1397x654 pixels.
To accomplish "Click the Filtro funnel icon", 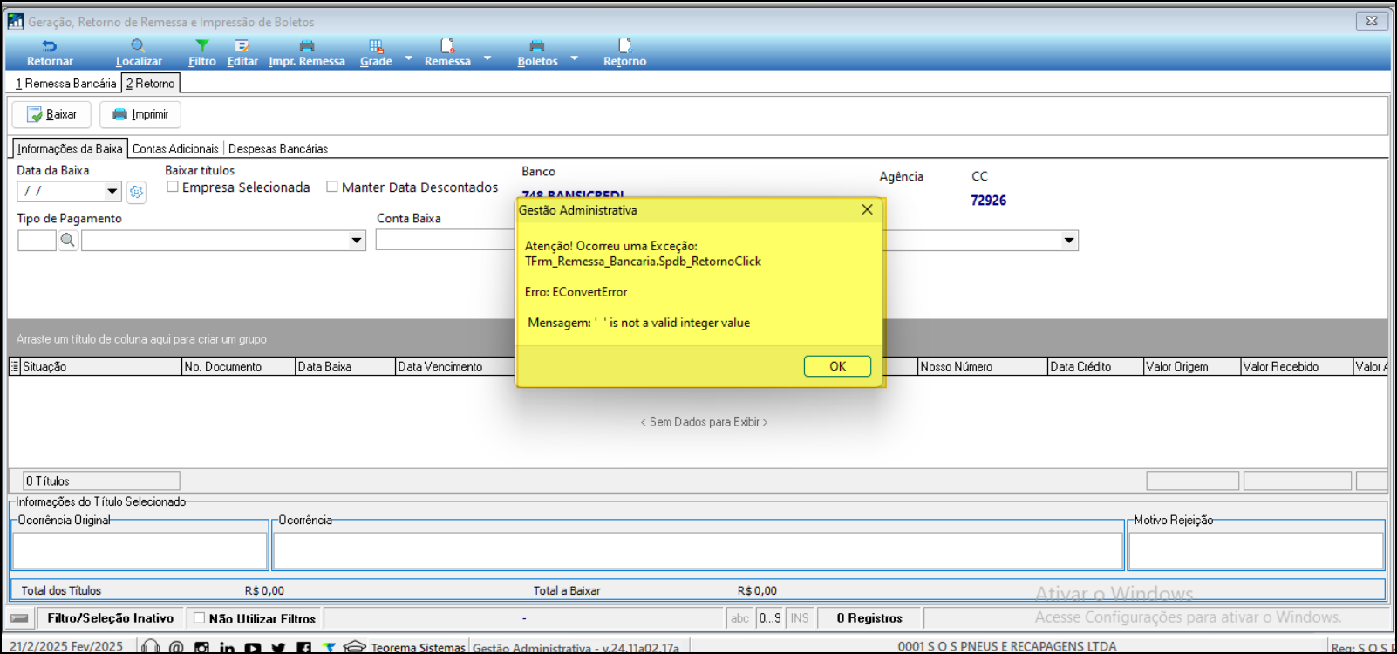I will (202, 46).
